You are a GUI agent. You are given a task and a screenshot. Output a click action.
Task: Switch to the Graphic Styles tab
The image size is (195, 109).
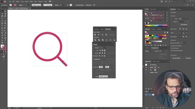[156, 61]
